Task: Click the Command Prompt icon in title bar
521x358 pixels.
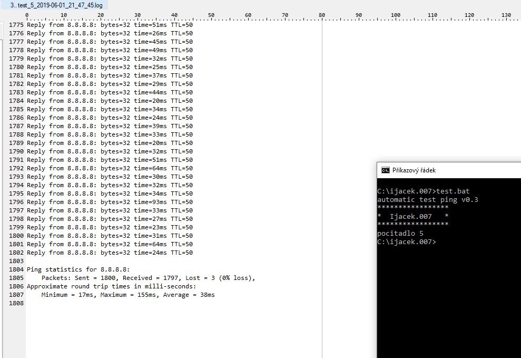Action: coord(386,170)
